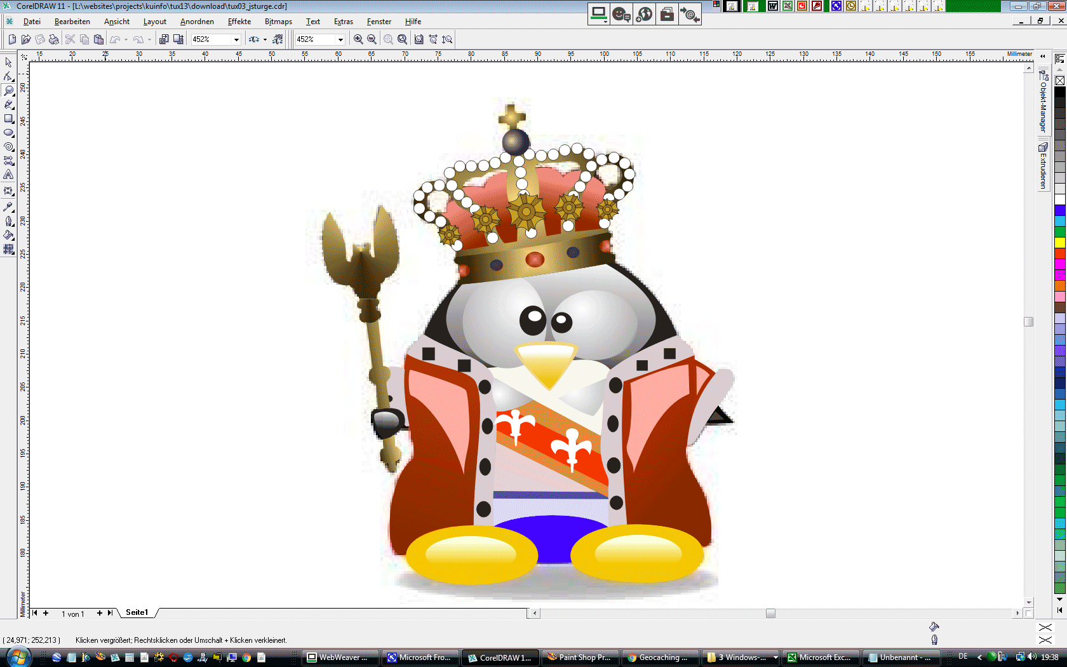
Task: Open the zoom level dropdown in standard toolbar
Action: click(x=236, y=39)
